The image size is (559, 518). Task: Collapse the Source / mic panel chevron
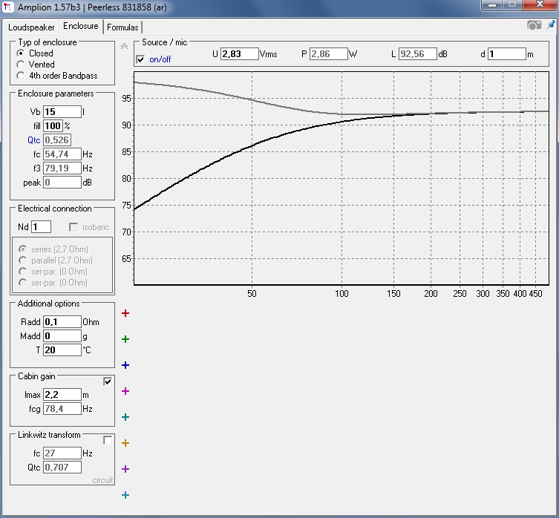point(124,46)
